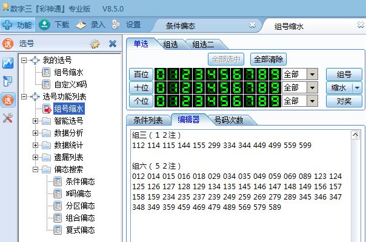Viewport: 366px width, 242px height.
Task: Click the 对奖 button
Action: [x=344, y=101]
